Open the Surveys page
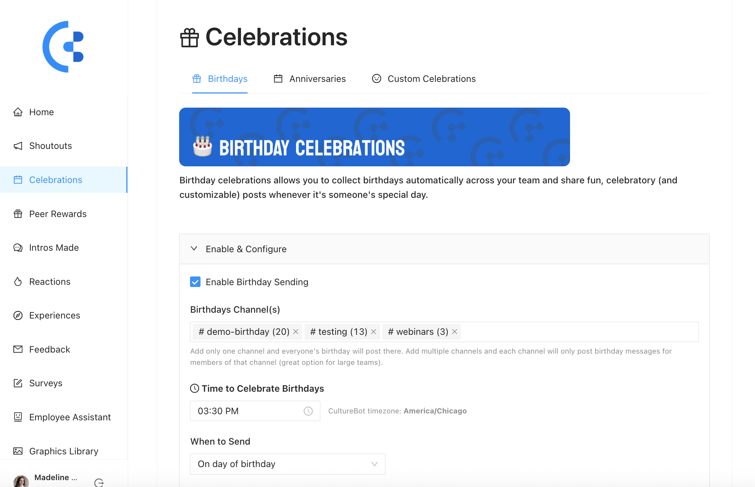 click(x=46, y=383)
